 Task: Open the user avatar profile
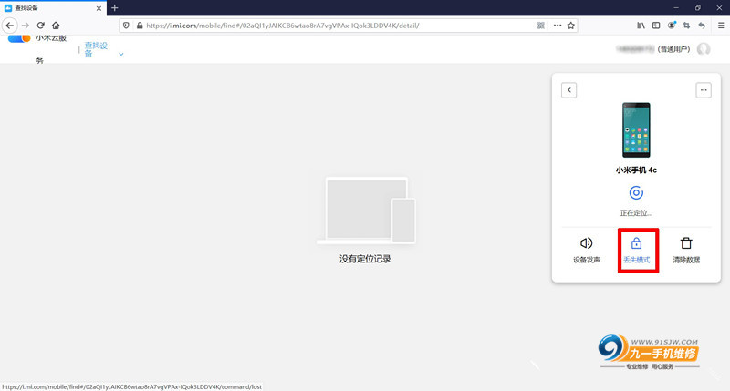click(704, 49)
